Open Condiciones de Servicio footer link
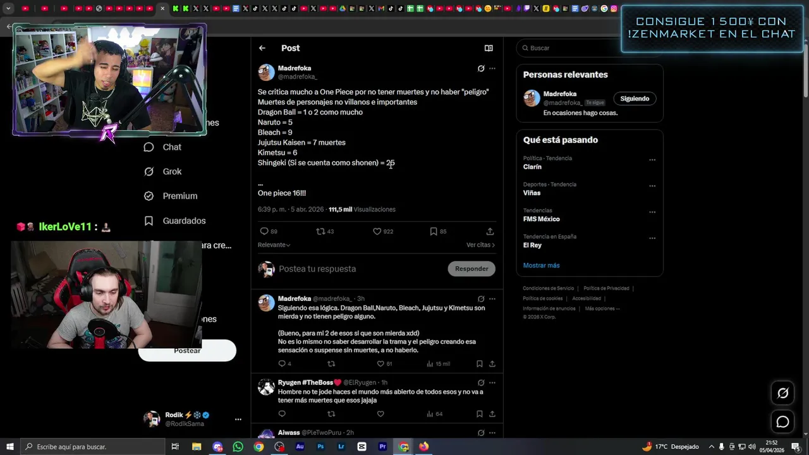The width and height of the screenshot is (809, 455). 548,288
